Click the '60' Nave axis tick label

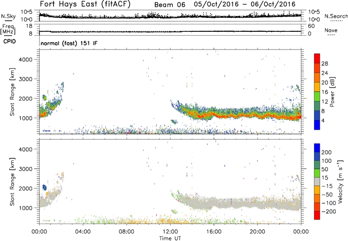click(x=311, y=26)
